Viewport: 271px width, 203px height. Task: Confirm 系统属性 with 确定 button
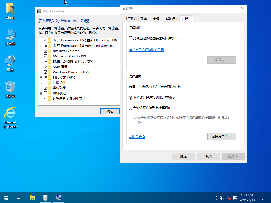(183, 156)
